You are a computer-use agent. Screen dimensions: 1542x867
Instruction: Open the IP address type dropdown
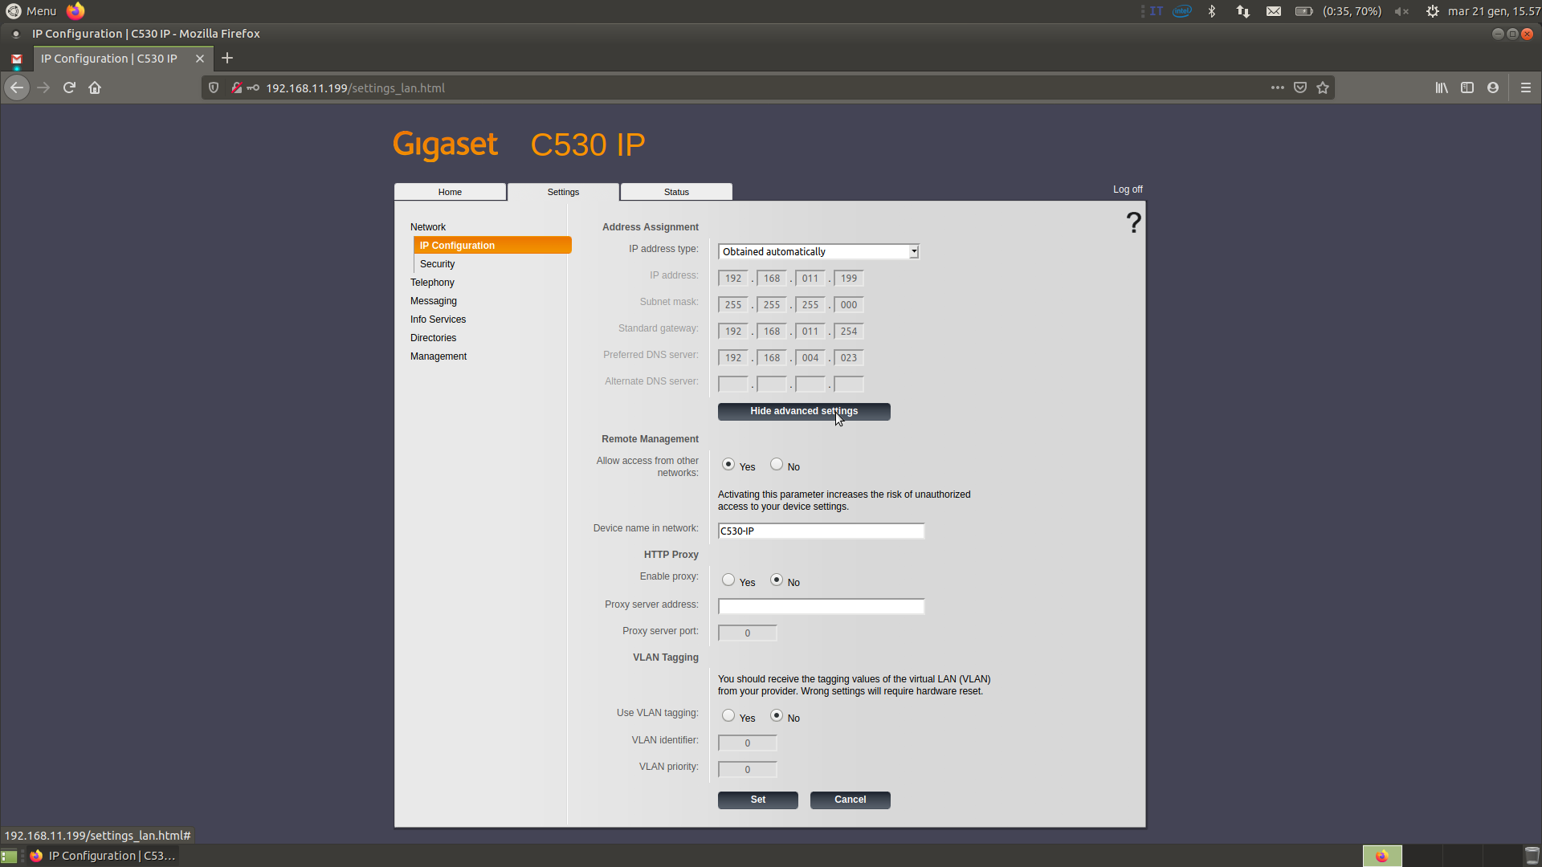pyautogui.click(x=818, y=251)
